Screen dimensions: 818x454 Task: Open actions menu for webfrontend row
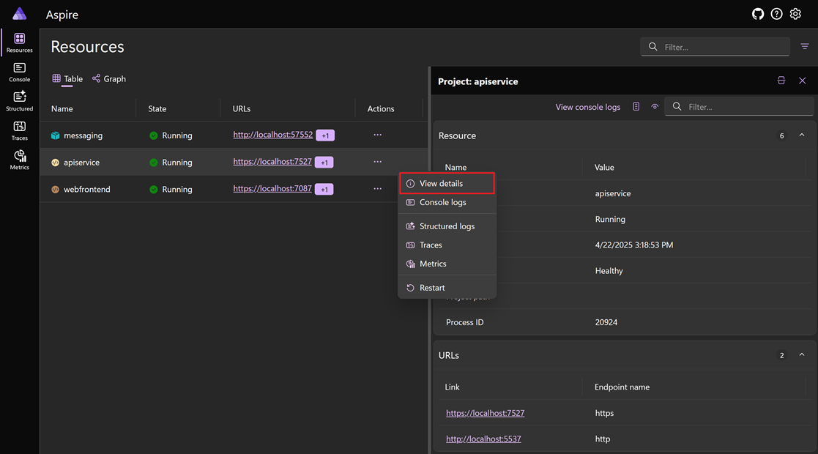point(377,189)
